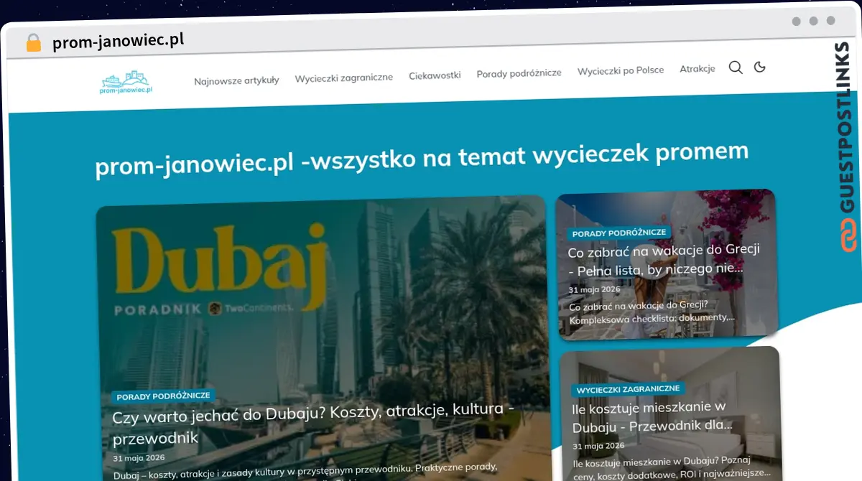This screenshot has height=481, width=862.
Task: Click date 31 maja 2026 on mieszkanie card
Action: click(598, 446)
